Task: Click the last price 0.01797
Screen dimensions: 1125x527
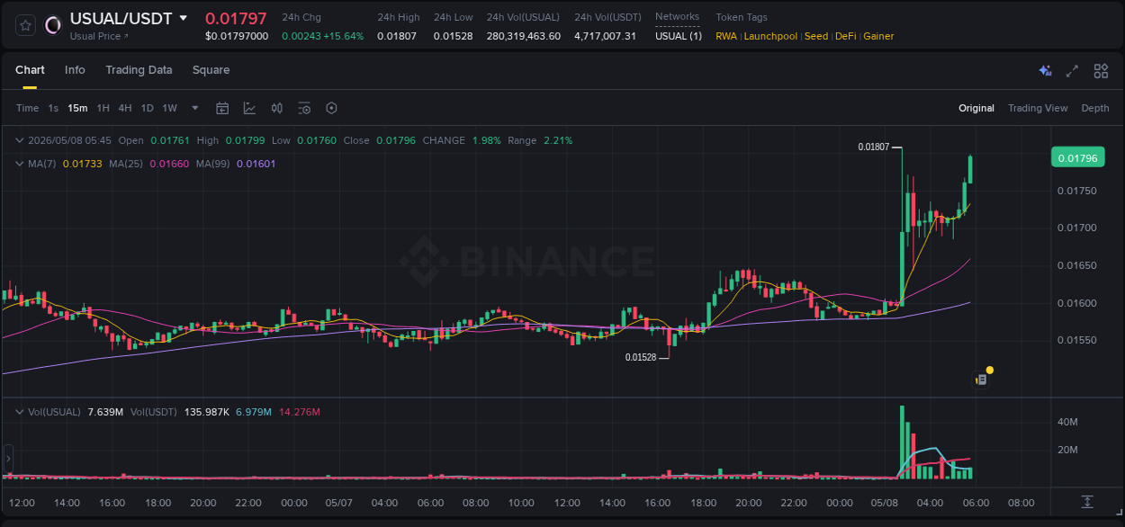Action: (x=236, y=18)
